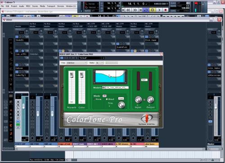
Task: Toggle the Cycle loop button
Action: click(146, 10)
